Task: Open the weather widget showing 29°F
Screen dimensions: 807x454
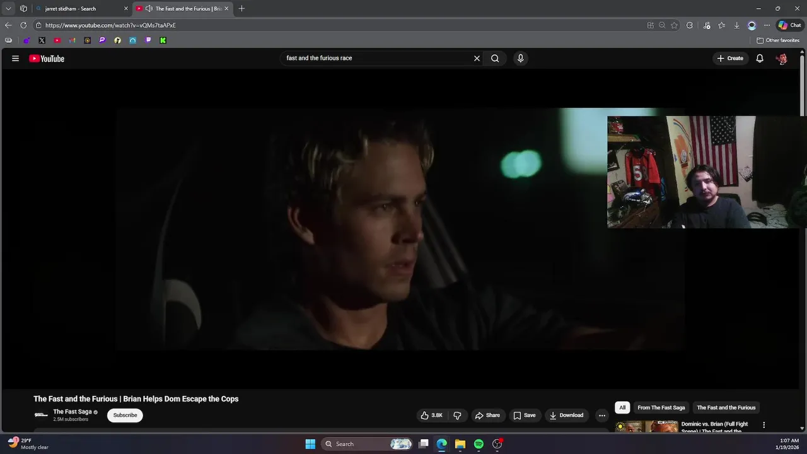Action: tap(28, 444)
